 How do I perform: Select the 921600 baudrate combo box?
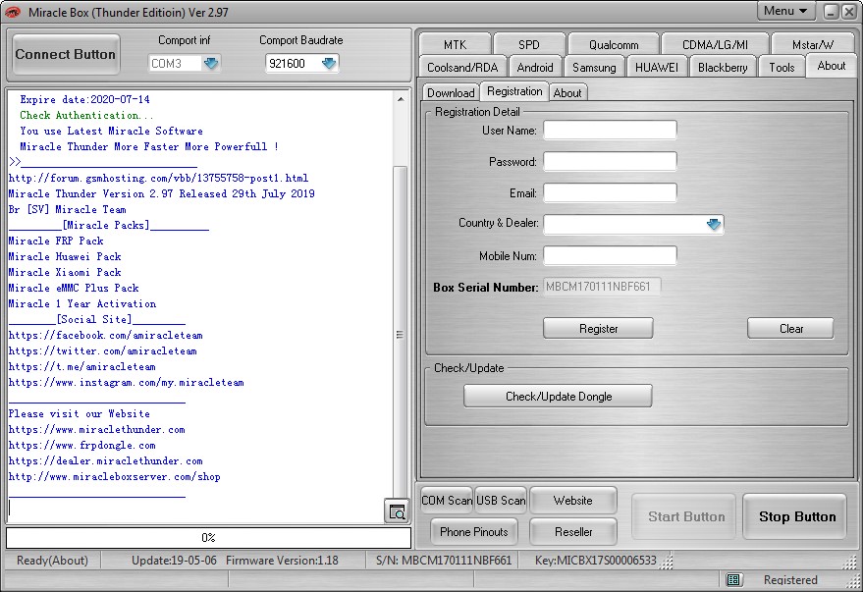[x=301, y=63]
